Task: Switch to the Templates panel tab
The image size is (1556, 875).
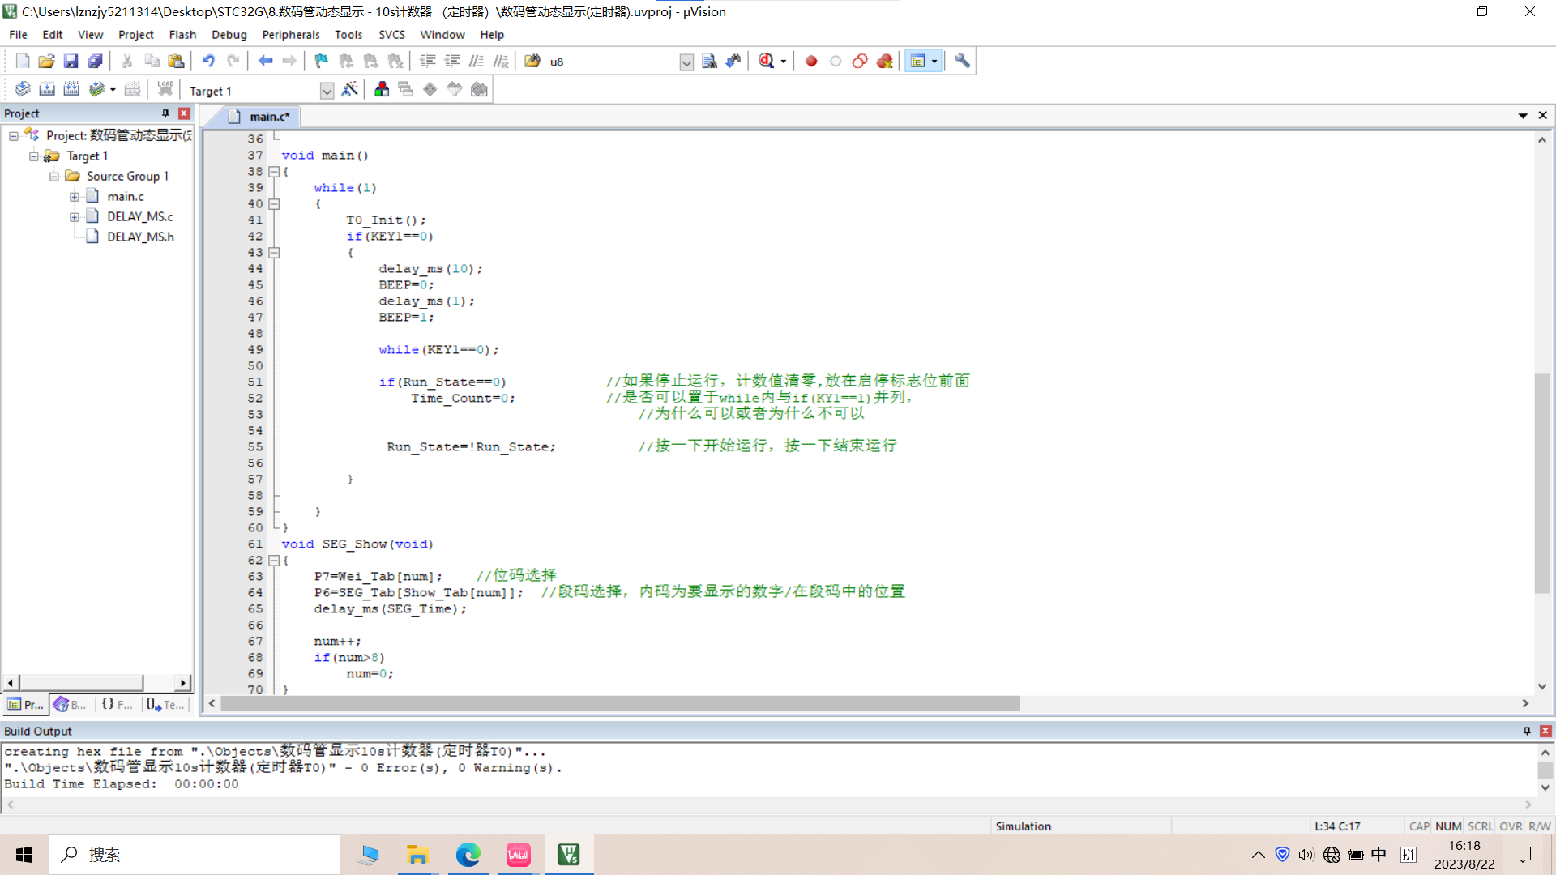Action: coord(165,705)
